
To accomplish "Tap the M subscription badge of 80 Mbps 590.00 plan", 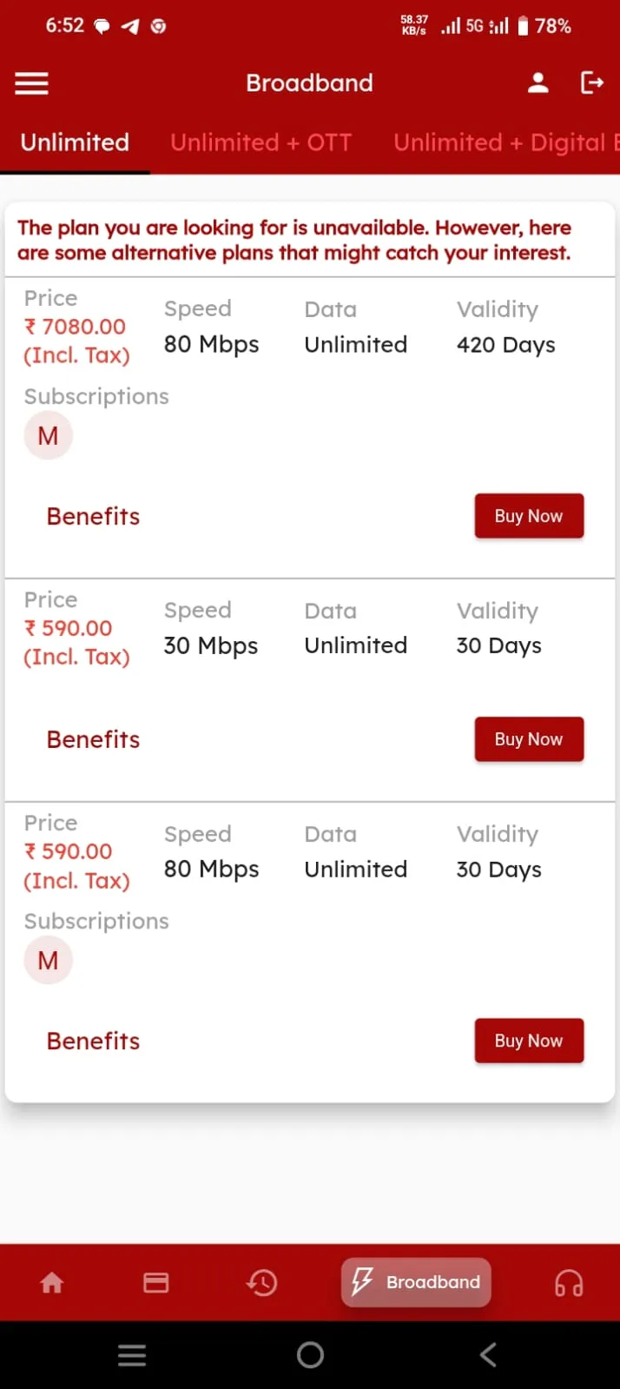I will click(49, 960).
